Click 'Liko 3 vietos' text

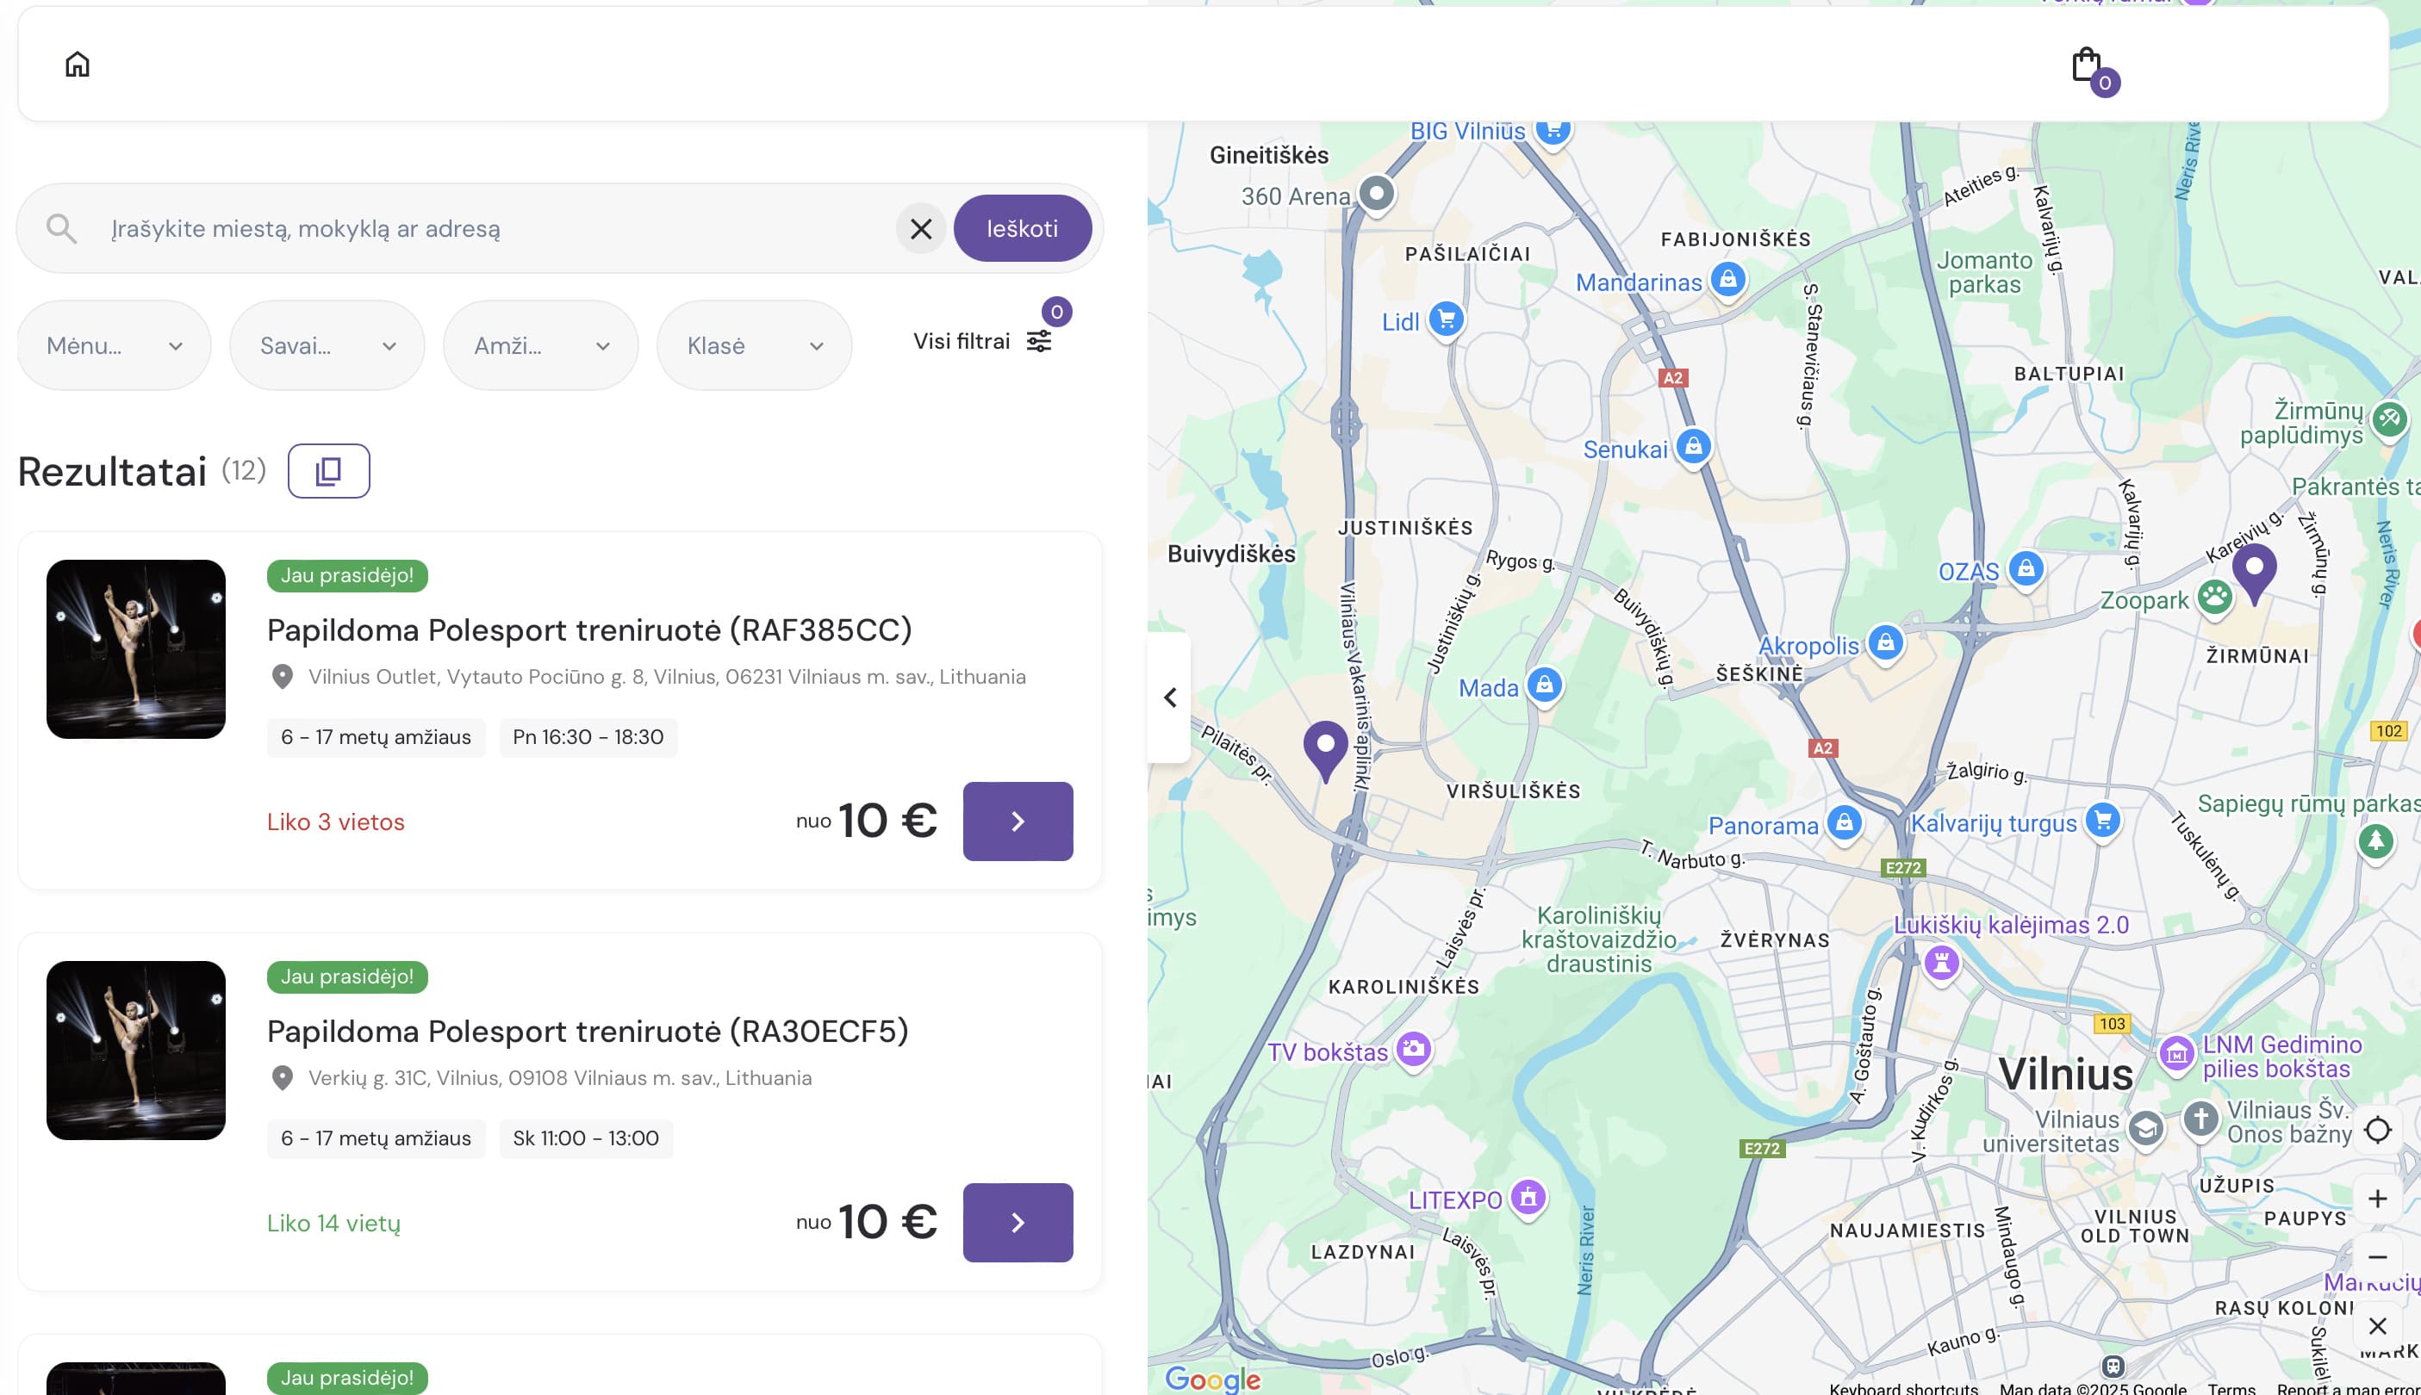coord(335,822)
